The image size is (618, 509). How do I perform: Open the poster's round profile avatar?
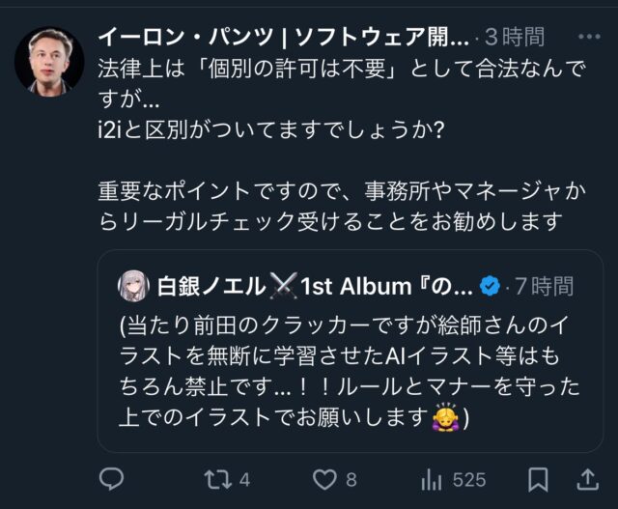(49, 62)
